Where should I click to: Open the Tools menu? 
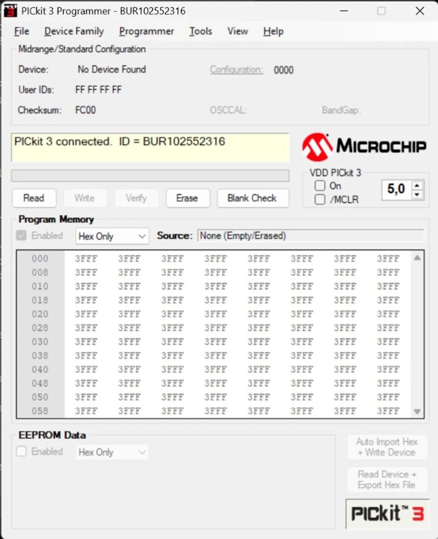(x=200, y=31)
